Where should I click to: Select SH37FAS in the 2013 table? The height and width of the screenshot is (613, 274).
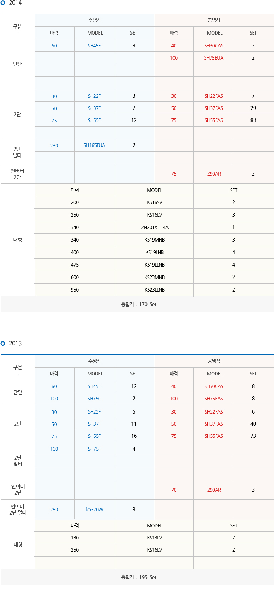pos(214,424)
